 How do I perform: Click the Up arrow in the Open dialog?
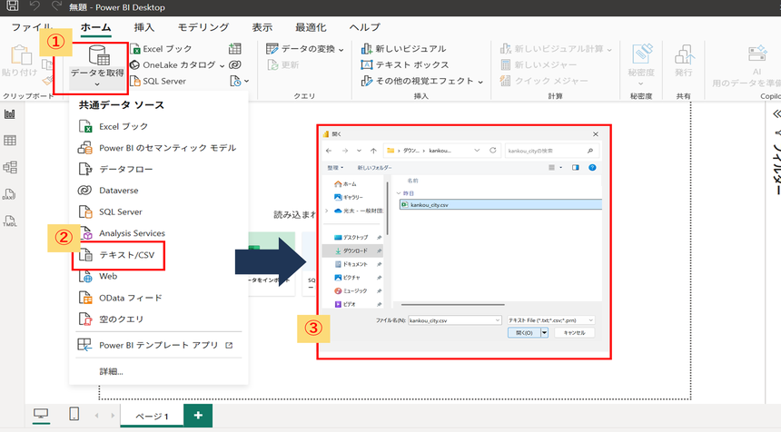pos(373,151)
